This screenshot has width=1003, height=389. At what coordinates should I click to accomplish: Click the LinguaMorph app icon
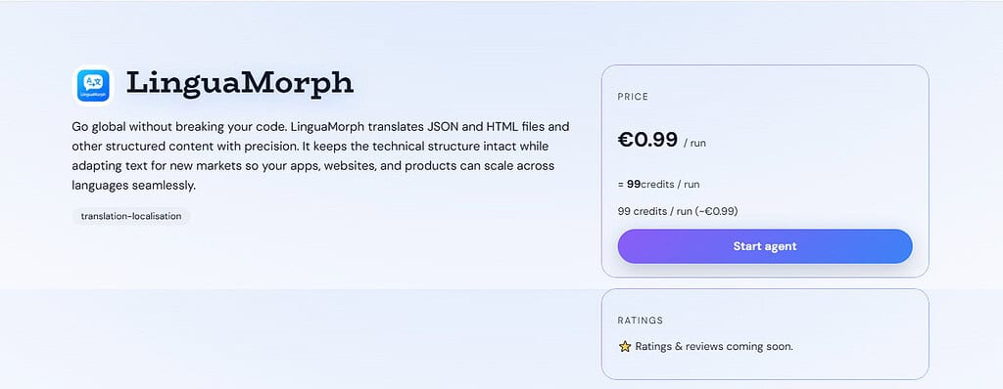pyautogui.click(x=93, y=85)
